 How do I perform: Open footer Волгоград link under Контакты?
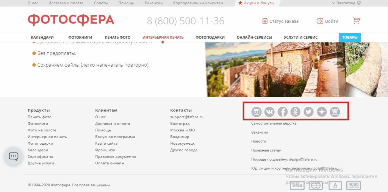180,123
